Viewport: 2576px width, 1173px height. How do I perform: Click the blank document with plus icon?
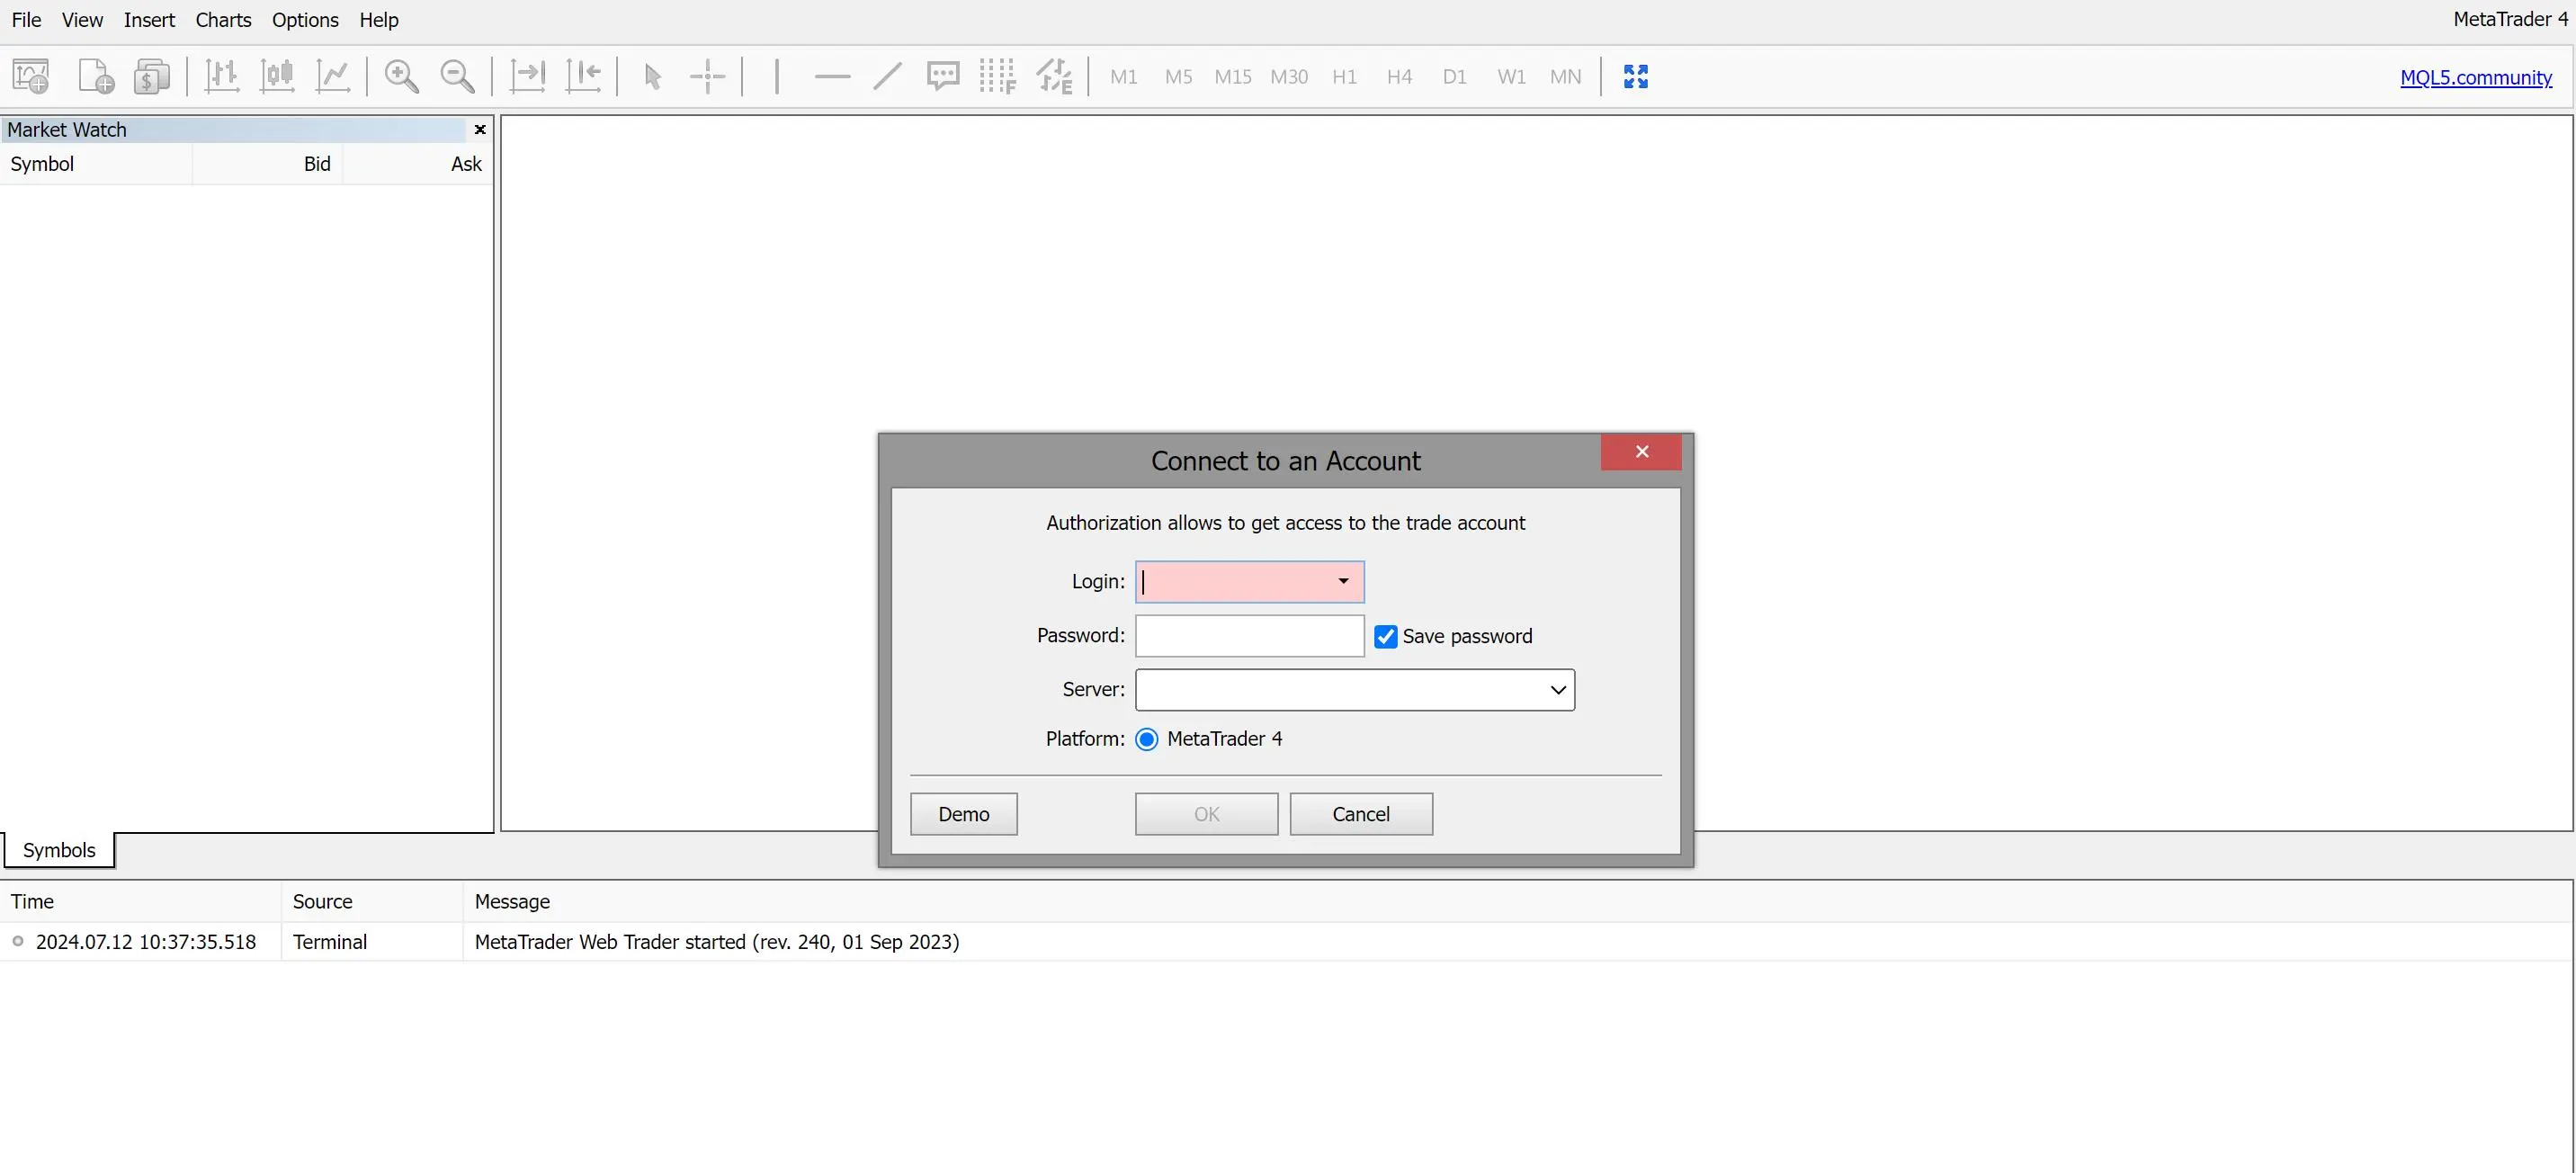[96, 77]
